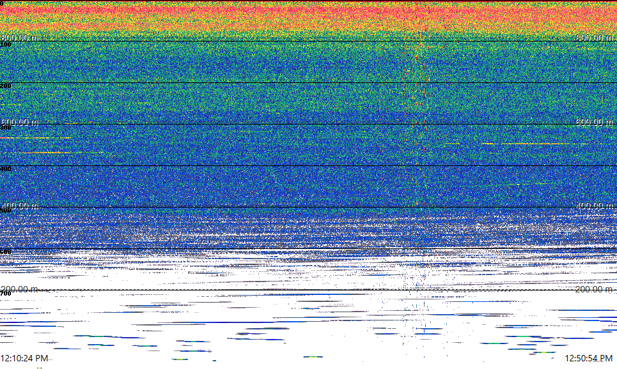617x369 pixels.
Task: Click the bold 600 grid line number
Action: coord(6,252)
